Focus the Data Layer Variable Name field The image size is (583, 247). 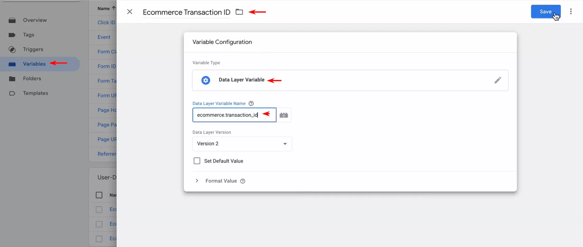point(234,115)
